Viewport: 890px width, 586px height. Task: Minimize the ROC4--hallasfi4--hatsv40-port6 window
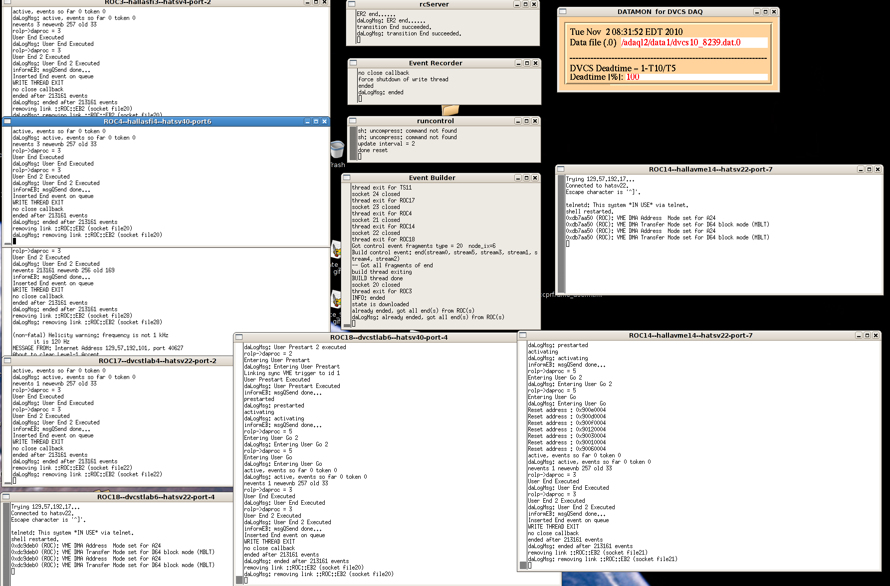[307, 122]
